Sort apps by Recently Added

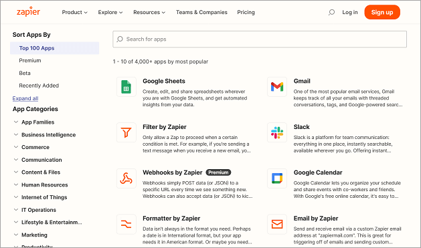(x=39, y=86)
